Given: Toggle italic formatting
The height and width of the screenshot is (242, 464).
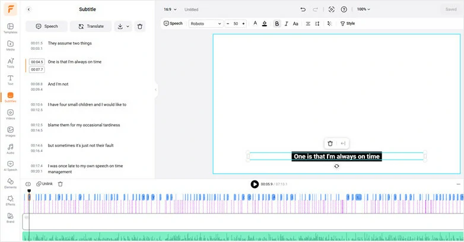Looking at the screenshot, I should [x=286, y=24].
